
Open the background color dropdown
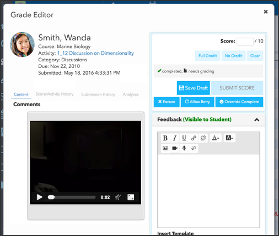pyautogui.click(x=229, y=138)
